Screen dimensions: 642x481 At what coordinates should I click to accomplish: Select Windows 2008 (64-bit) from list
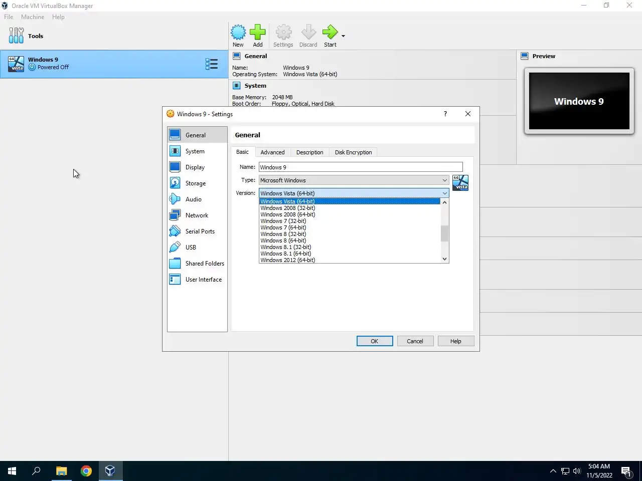[350, 214]
